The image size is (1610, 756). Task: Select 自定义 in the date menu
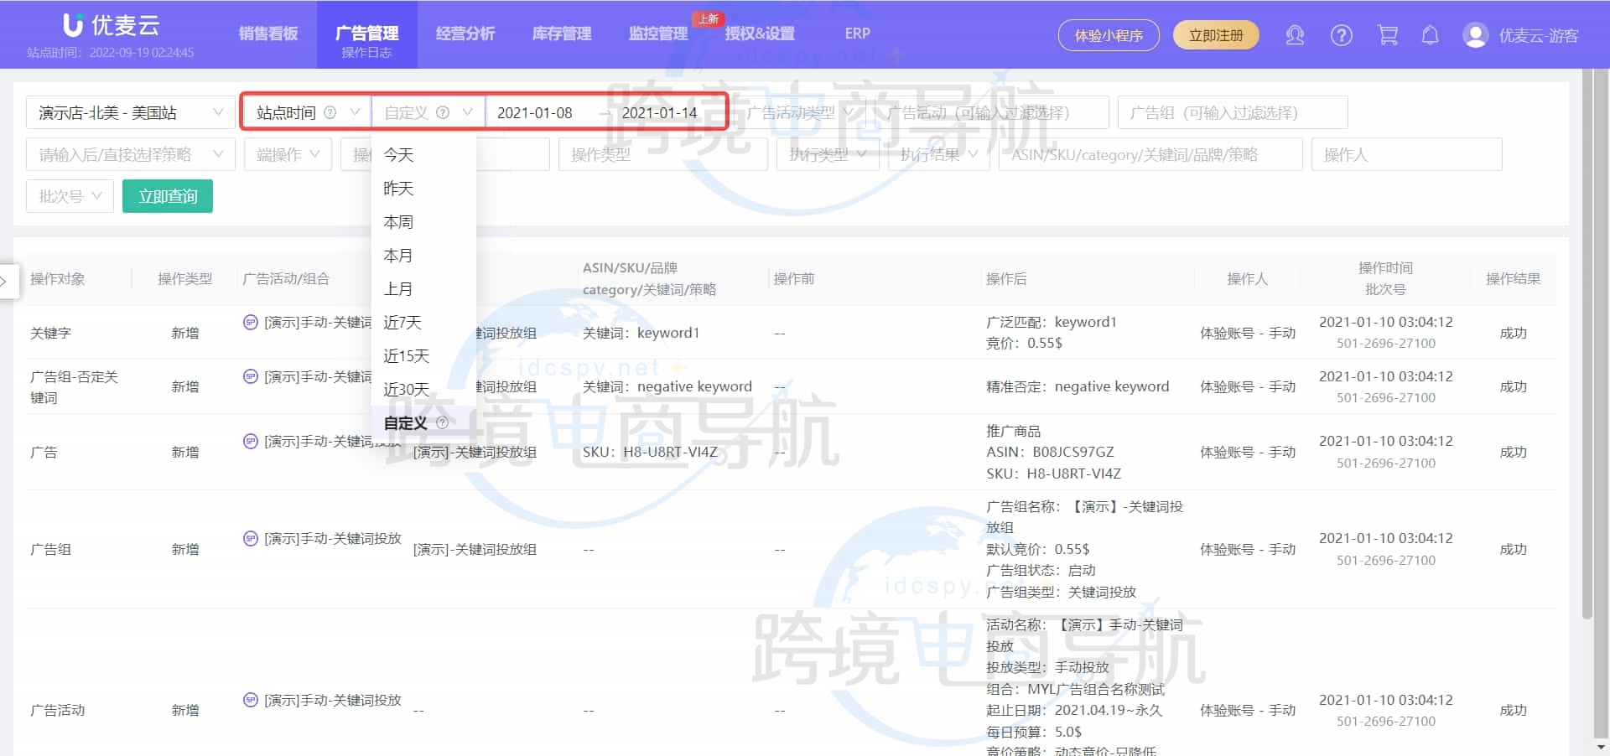(x=404, y=423)
